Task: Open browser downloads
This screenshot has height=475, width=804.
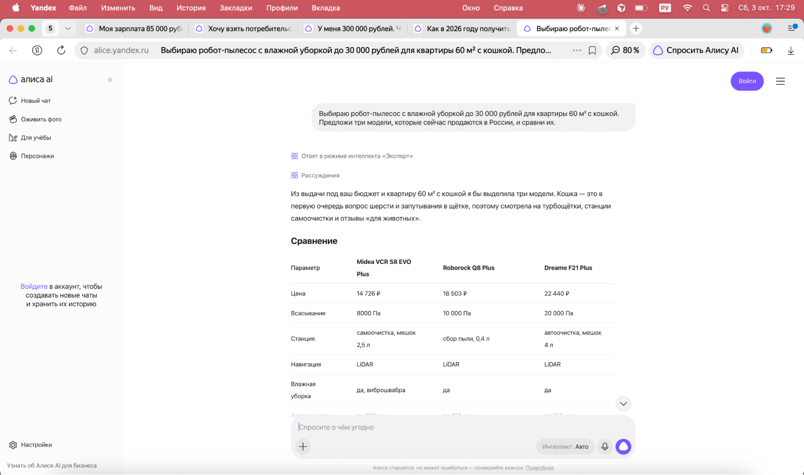Action: (x=790, y=50)
